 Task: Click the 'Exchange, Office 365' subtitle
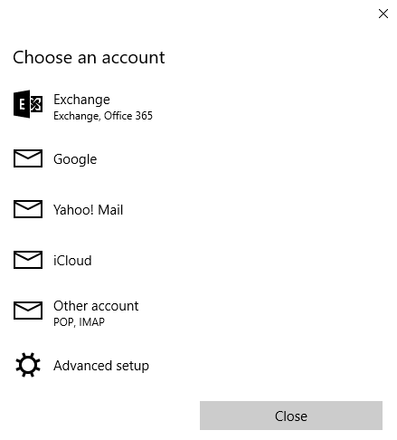103,116
